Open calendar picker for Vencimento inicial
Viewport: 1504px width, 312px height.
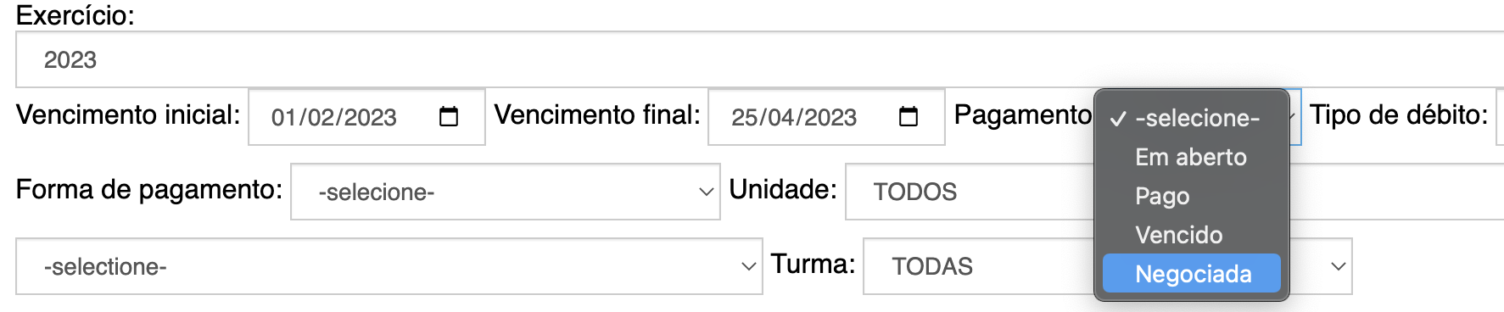449,116
